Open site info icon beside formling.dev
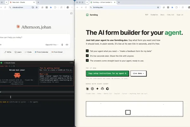The width and height of the screenshot is (190, 127). 91,7
